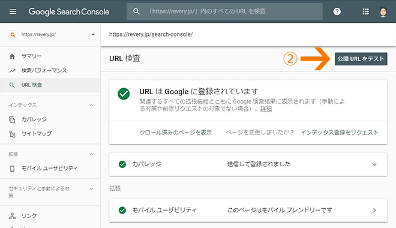
Task: Click インデックス登録をリクエスト
Action: [340, 133]
